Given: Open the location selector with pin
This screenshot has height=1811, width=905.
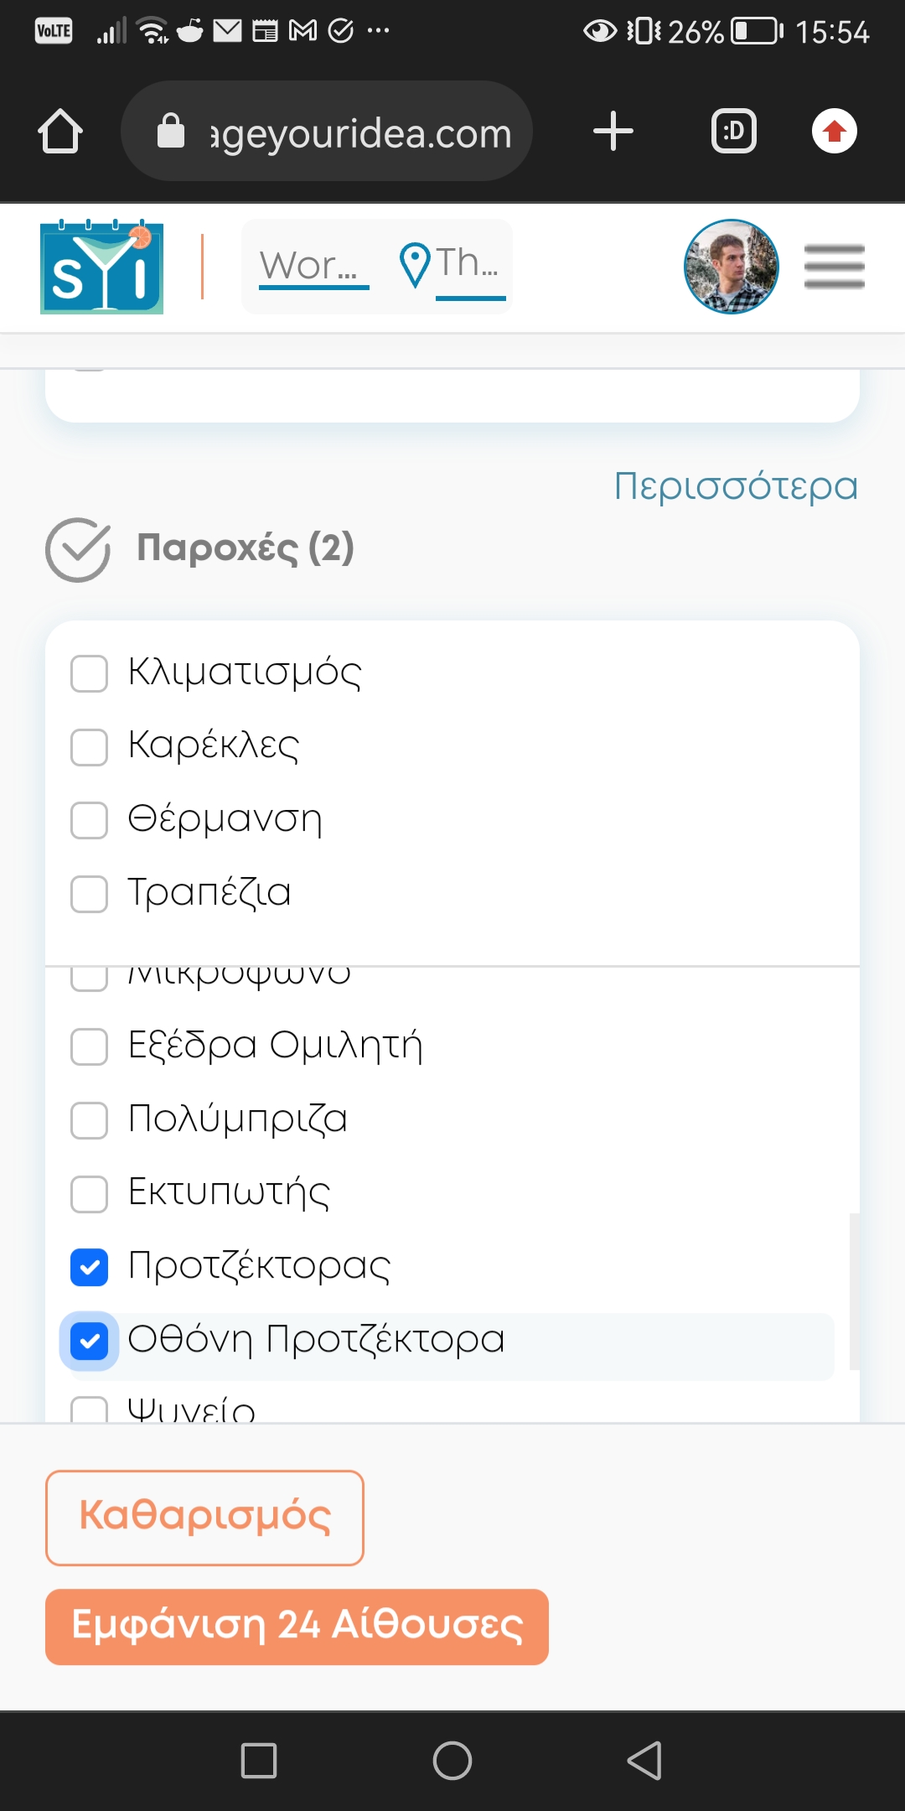Looking at the screenshot, I should [x=451, y=265].
